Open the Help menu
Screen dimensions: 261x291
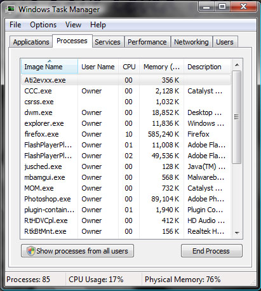click(x=98, y=25)
